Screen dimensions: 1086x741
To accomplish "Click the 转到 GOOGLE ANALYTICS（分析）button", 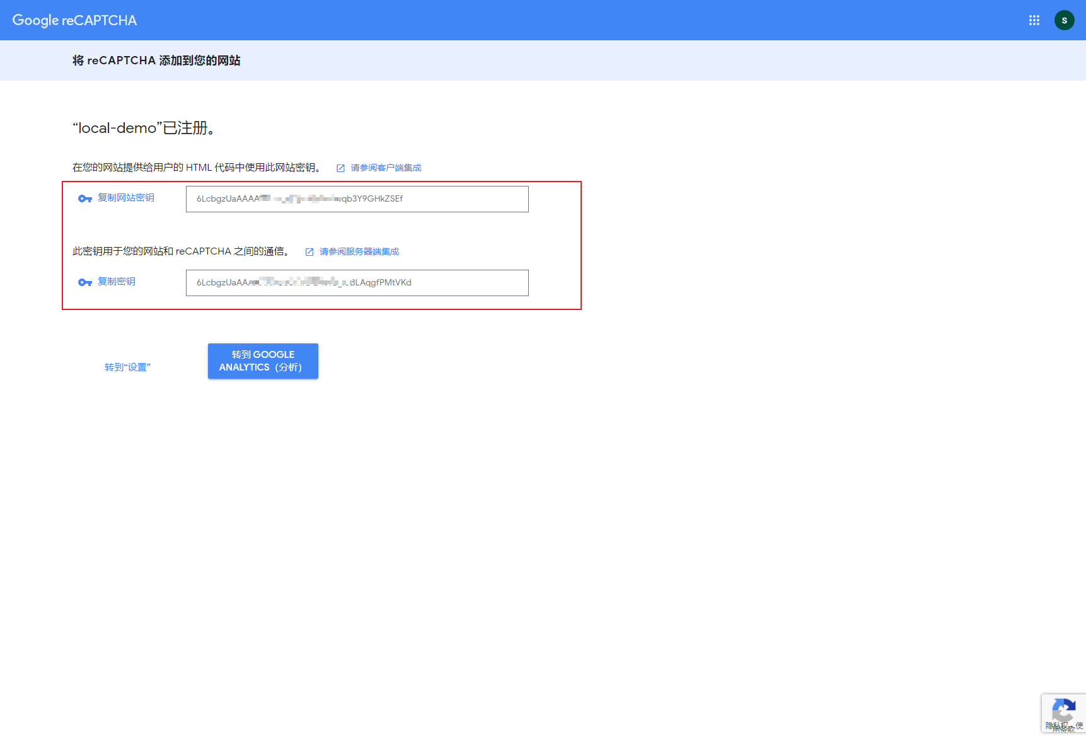I will (x=263, y=361).
